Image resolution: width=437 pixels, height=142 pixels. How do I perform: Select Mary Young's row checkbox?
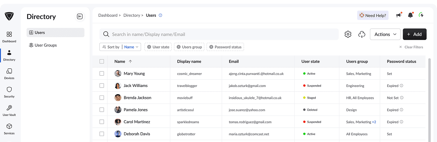(102, 74)
